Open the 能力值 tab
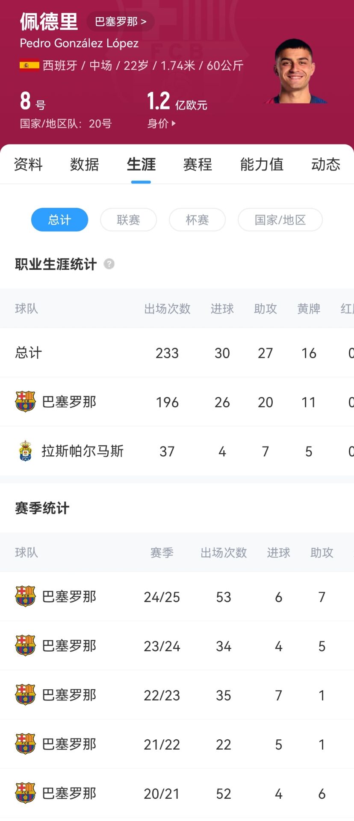The image size is (354, 821). click(262, 164)
